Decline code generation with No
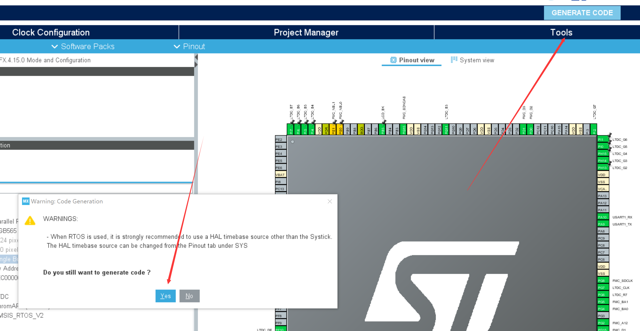640x331 pixels. point(189,296)
